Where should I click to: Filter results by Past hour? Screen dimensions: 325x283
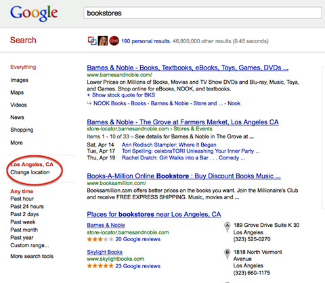click(22, 199)
